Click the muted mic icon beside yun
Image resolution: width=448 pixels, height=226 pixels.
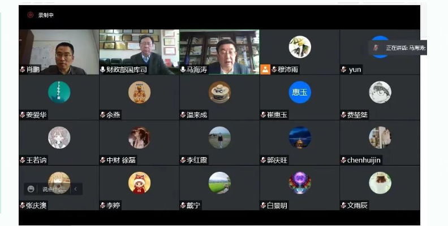coord(343,69)
